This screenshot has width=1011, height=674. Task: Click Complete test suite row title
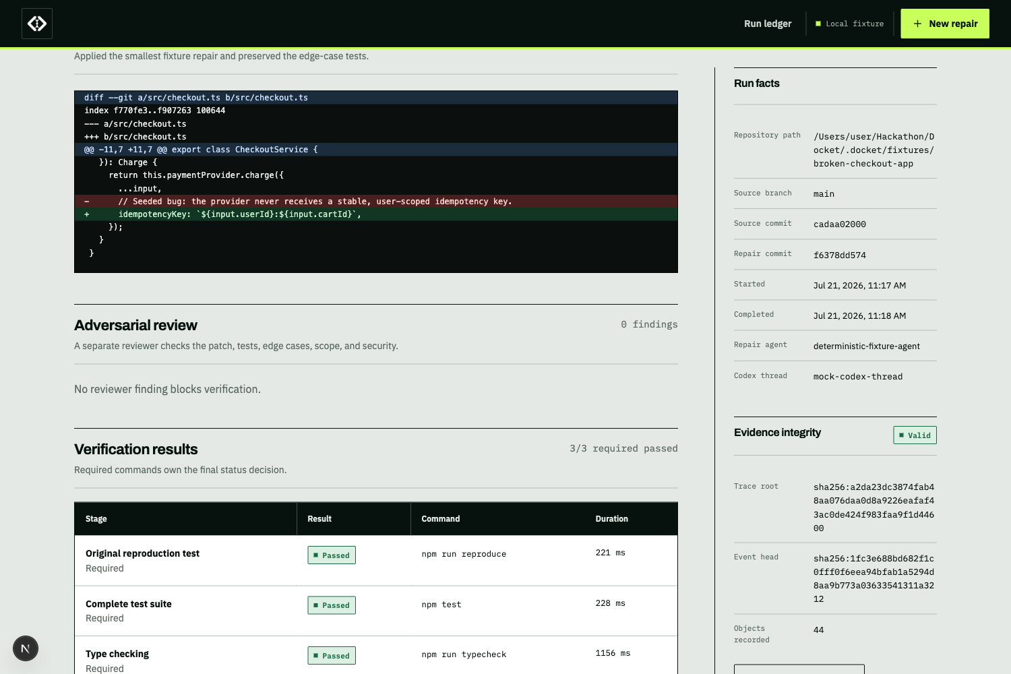coord(129,604)
